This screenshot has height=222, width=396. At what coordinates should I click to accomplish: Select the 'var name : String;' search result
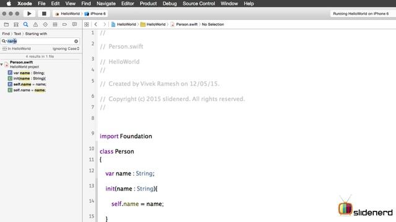coord(29,73)
